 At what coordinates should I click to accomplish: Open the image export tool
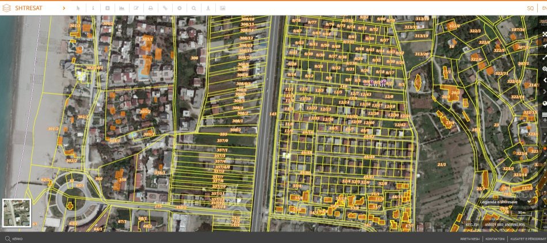[222, 9]
